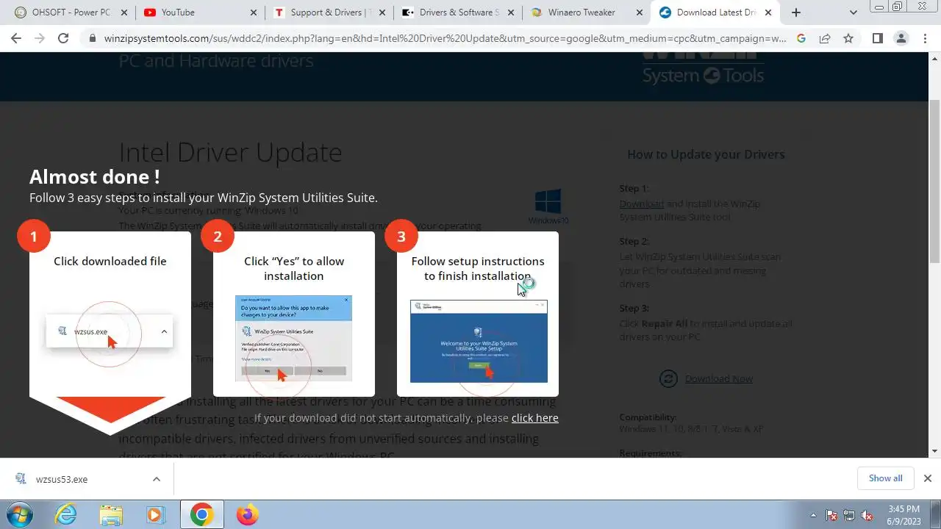Launch Firefox from the taskbar
Image resolution: width=941 pixels, height=529 pixels.
click(247, 515)
